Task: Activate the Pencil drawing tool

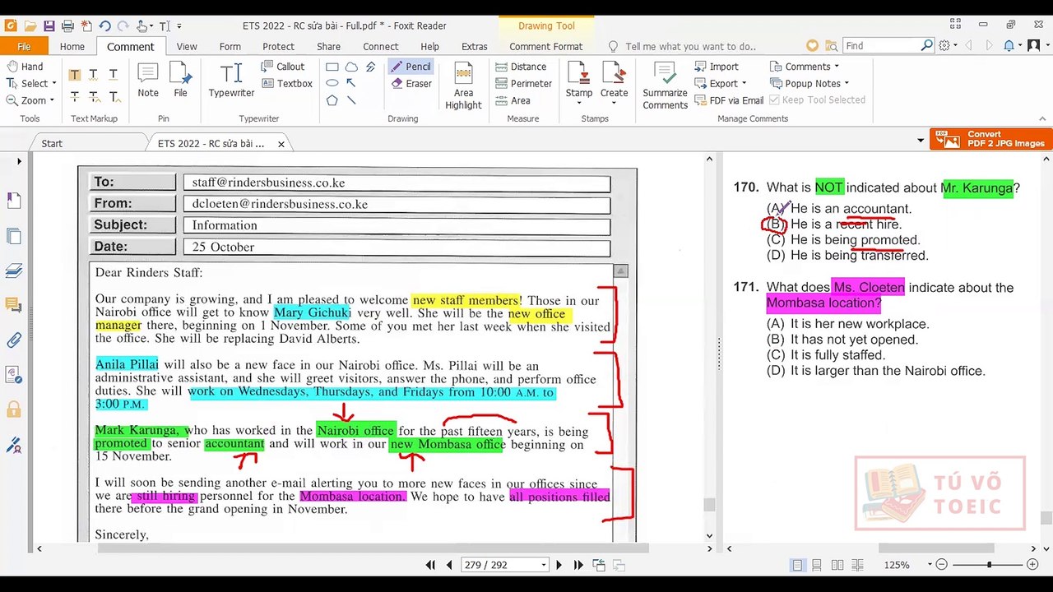Action: tap(411, 67)
